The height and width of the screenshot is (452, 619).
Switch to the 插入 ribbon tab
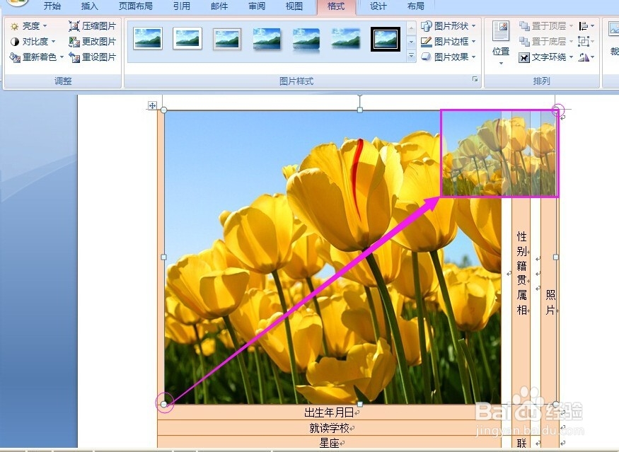(x=89, y=6)
